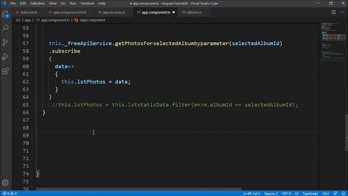Click the src breadcrumb segment
Screen dimensions: 348x196
(18, 20)
